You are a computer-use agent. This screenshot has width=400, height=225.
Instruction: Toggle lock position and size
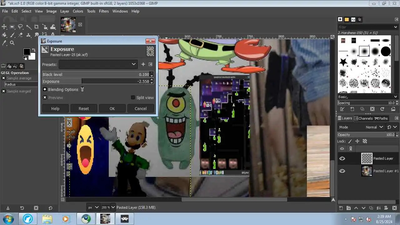(x=357, y=141)
